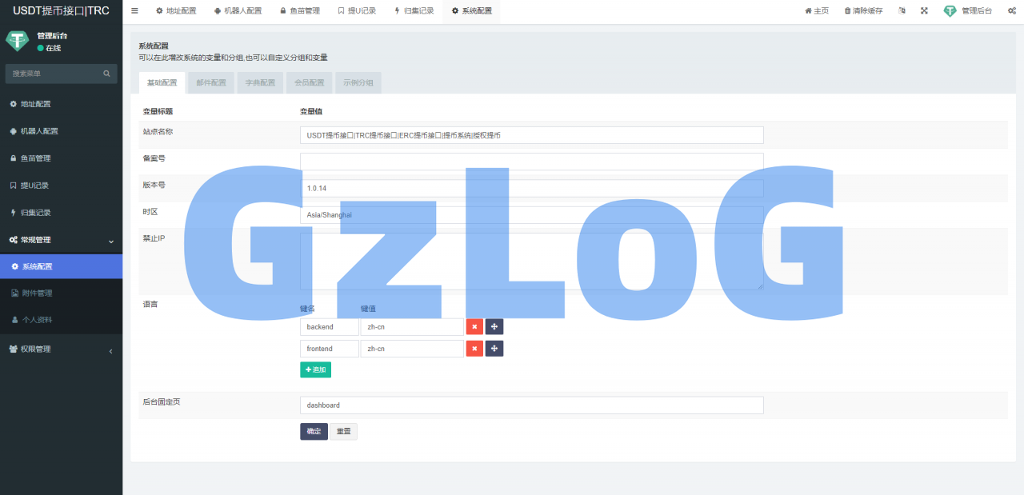Delete the frontend language row with red X
The height and width of the screenshot is (495, 1024).
click(x=474, y=349)
